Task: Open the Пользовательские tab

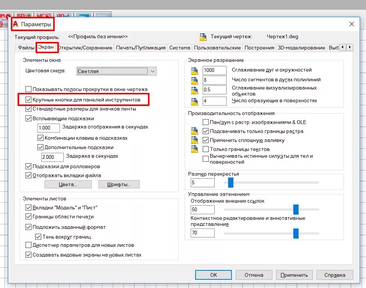Action: click(217, 48)
